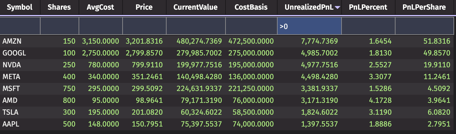The height and width of the screenshot is (134, 456).
Task: Click the Price column header
Action: 144,7
